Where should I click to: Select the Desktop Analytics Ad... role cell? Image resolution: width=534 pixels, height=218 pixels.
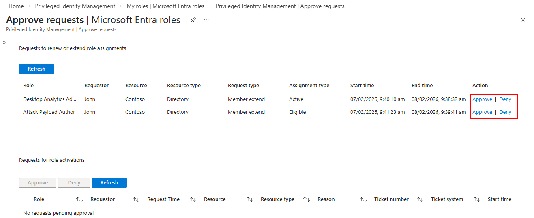pos(49,99)
